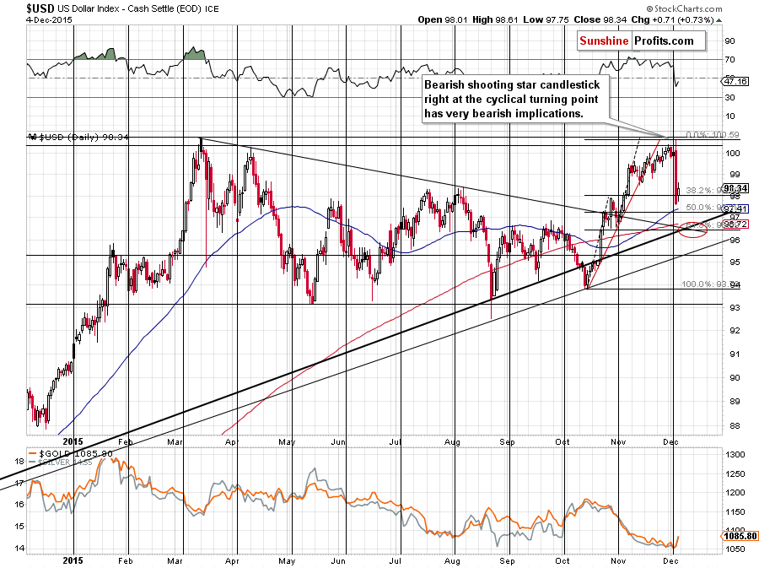Click the Chg +0.71 (+0.73%) value
The width and height of the screenshot is (759, 568).
(672, 20)
